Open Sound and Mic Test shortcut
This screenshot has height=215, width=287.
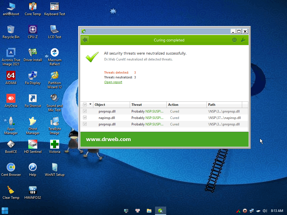pos(55,103)
